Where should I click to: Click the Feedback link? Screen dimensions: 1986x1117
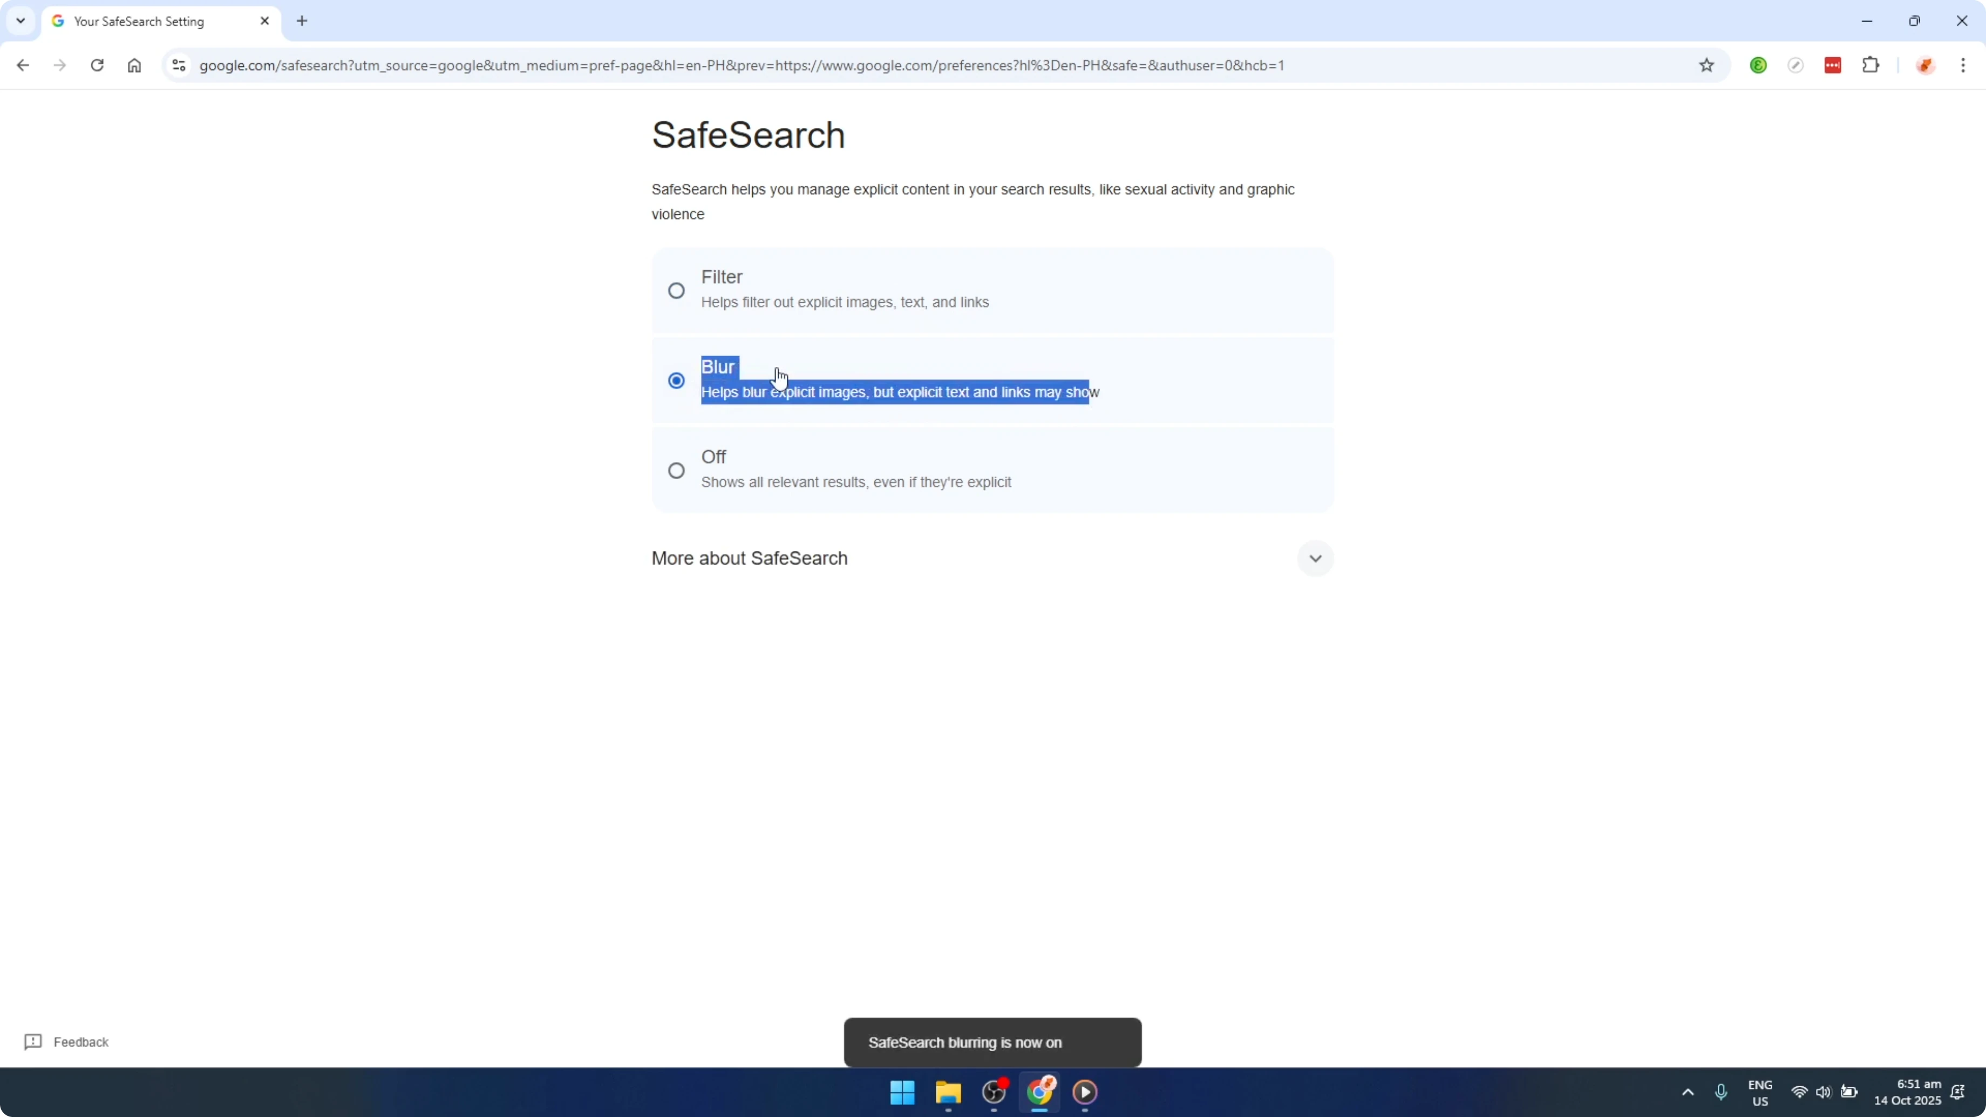80,1041
